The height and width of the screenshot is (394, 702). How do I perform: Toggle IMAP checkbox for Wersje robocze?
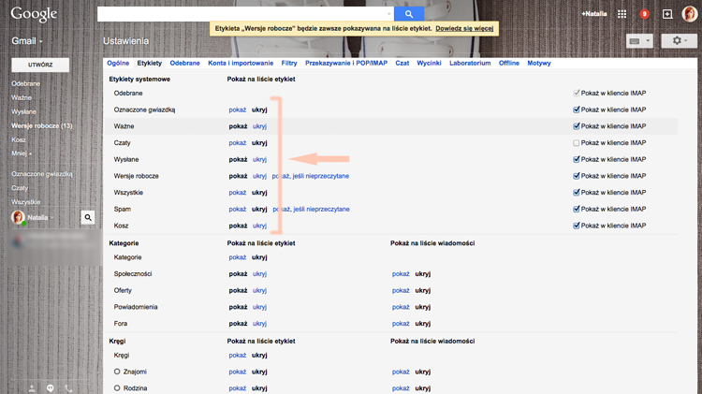click(x=577, y=176)
